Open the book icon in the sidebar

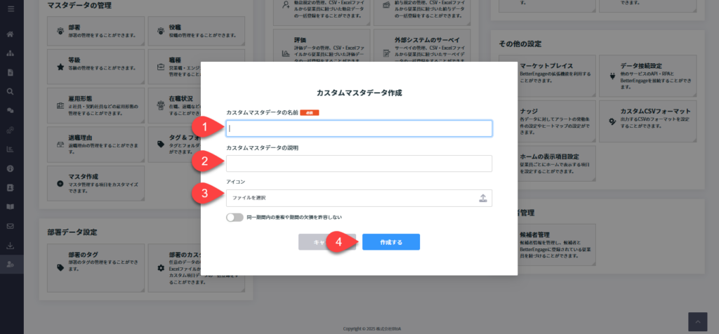click(x=11, y=206)
